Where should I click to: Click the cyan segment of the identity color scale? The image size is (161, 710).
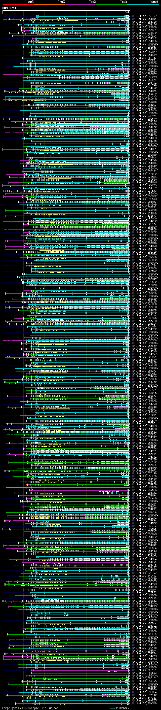tap(143, 5)
